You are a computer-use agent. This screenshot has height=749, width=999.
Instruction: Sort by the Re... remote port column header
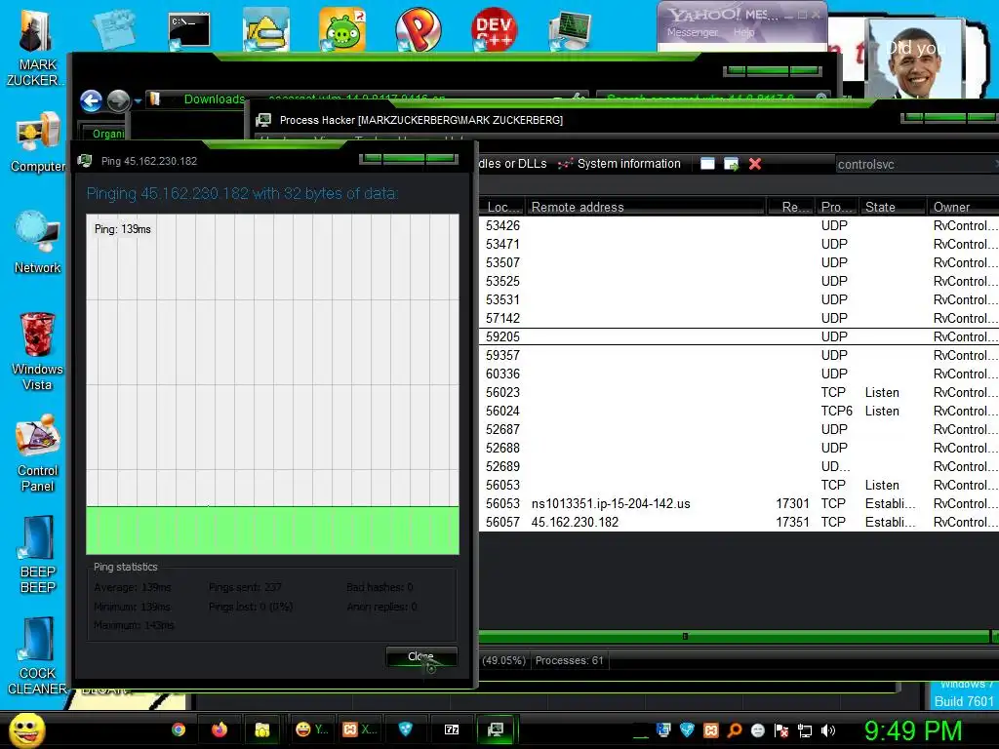point(790,207)
